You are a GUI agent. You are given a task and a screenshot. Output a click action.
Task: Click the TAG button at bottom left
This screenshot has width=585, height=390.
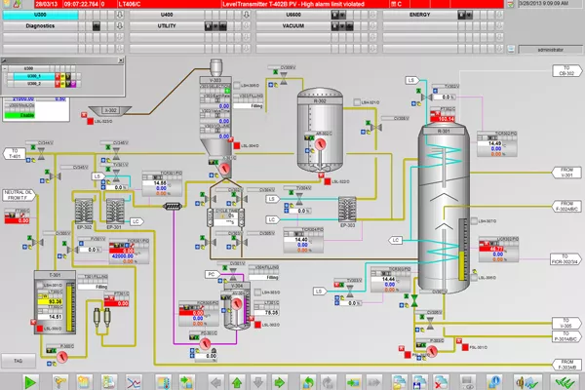(x=18, y=360)
